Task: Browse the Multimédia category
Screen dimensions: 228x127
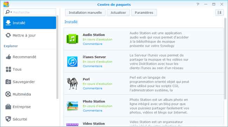Action: (x=30, y=94)
